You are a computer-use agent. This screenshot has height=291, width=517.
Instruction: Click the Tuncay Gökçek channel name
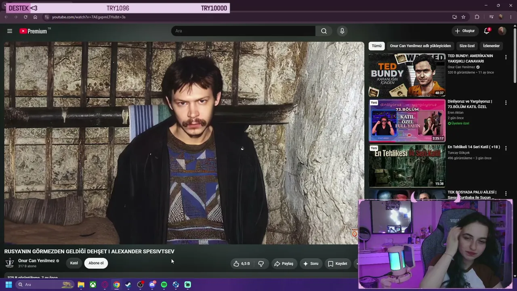click(x=458, y=153)
